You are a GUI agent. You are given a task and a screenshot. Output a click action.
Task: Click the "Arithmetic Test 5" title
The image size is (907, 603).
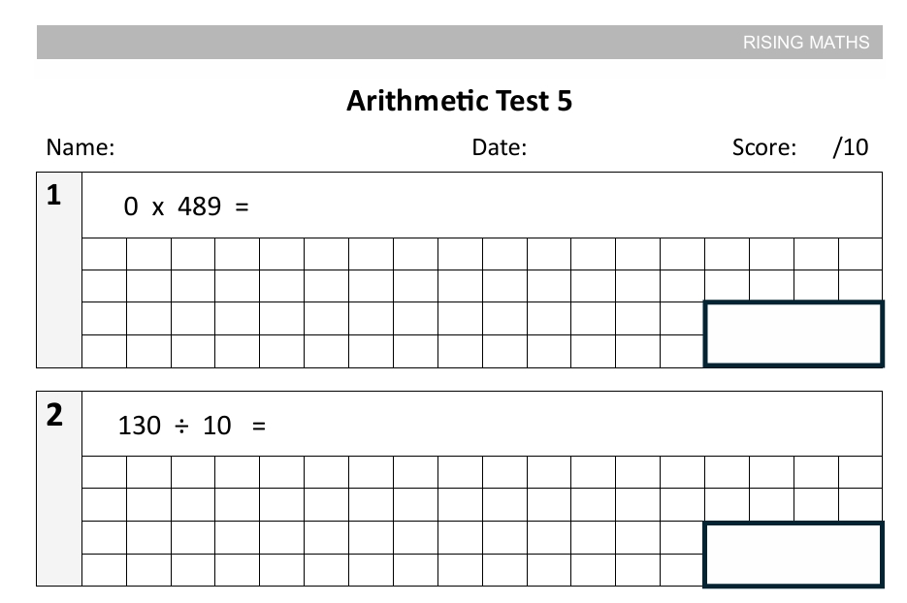point(459,101)
